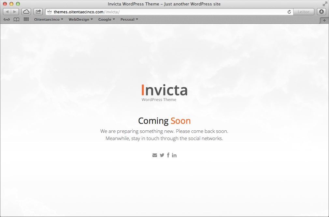Screen dimensions: 329x217
Task: Show the Downloads arrow button
Action: (x=322, y=12)
